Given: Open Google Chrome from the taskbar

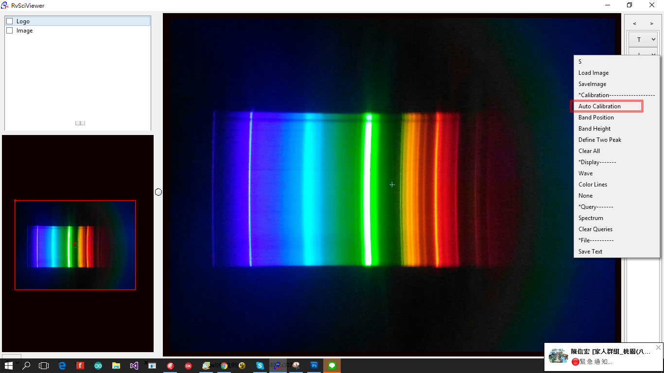Looking at the screenshot, I should pos(224,366).
